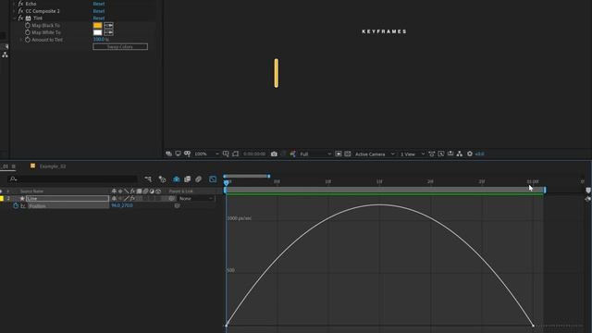Adjust the exposure +0.0 value
This screenshot has height=333, width=592.
click(479, 154)
